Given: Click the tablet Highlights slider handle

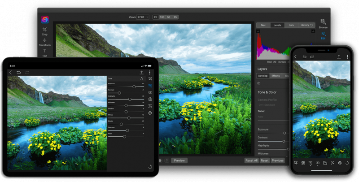Looking at the screenshot, I should coord(130,99).
